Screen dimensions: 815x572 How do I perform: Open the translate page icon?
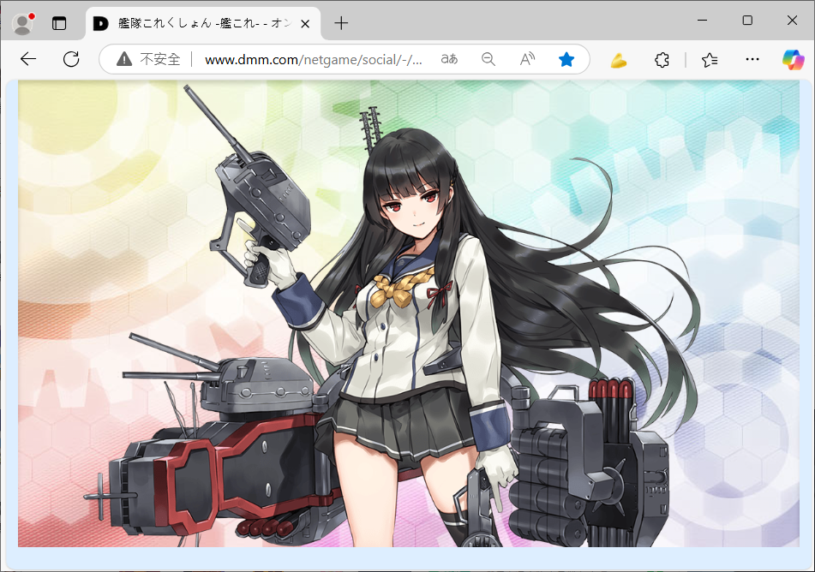450,59
